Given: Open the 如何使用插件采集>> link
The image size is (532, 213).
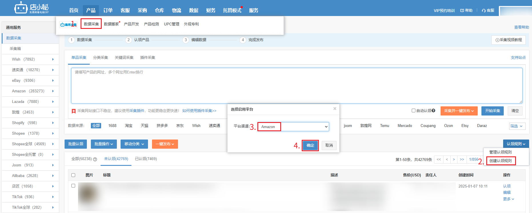Looking at the screenshot, I should click(x=199, y=111).
